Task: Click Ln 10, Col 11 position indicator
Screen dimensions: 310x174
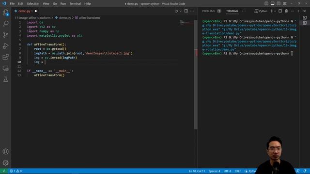Action: (x=197, y=171)
